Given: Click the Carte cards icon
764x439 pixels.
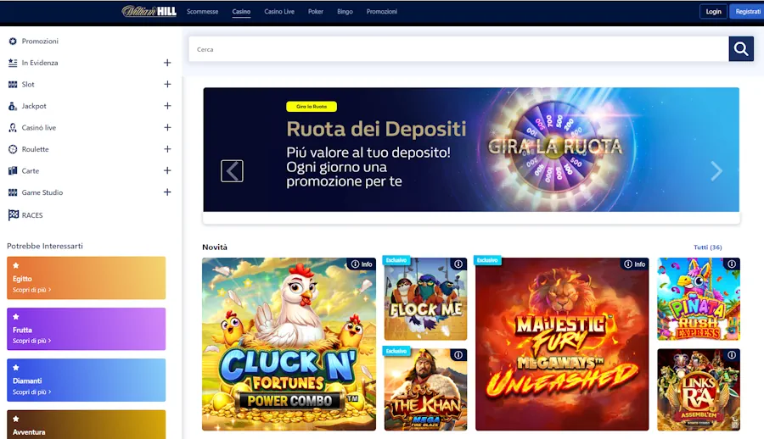Looking at the screenshot, I should point(13,171).
